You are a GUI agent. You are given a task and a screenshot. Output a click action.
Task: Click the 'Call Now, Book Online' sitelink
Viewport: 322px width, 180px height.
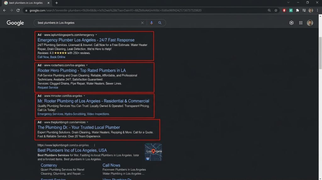51,57
